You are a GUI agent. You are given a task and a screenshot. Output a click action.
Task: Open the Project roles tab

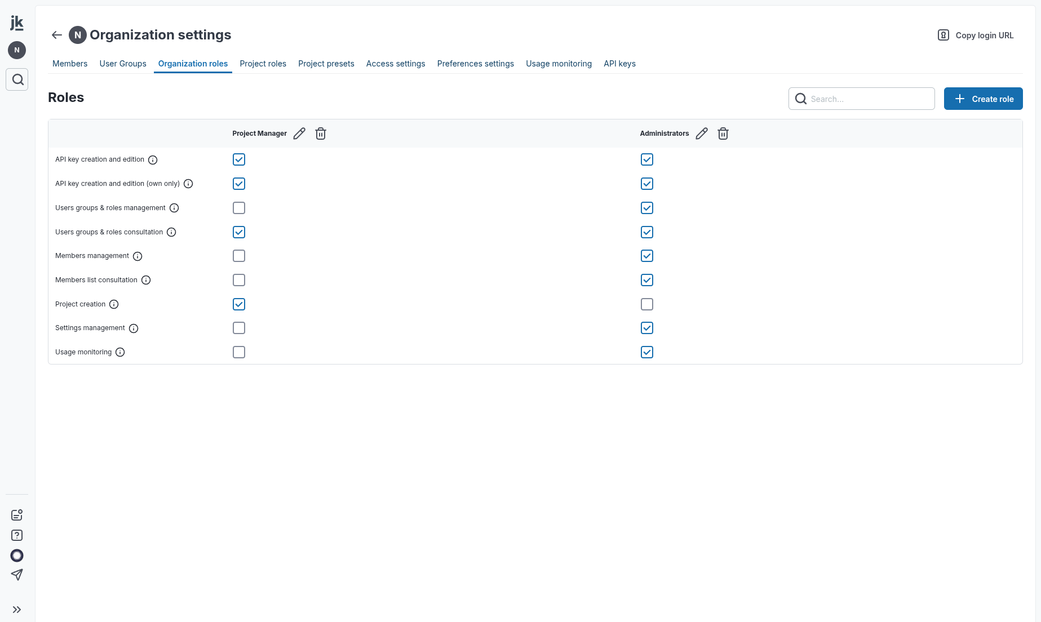tap(263, 64)
